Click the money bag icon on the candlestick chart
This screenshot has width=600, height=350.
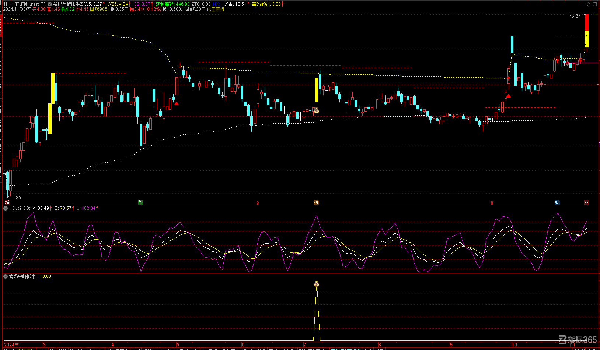pyautogui.click(x=316, y=110)
